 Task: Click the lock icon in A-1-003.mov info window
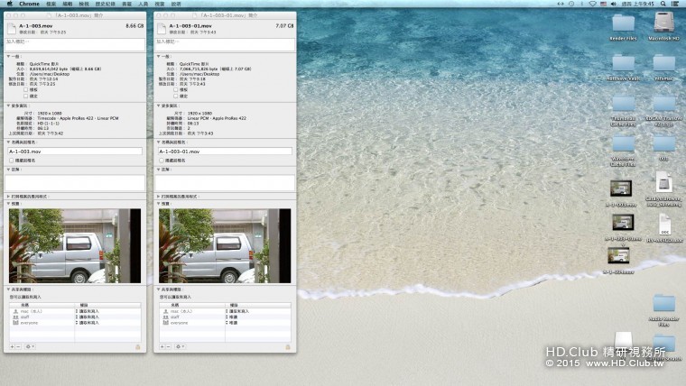136,345
